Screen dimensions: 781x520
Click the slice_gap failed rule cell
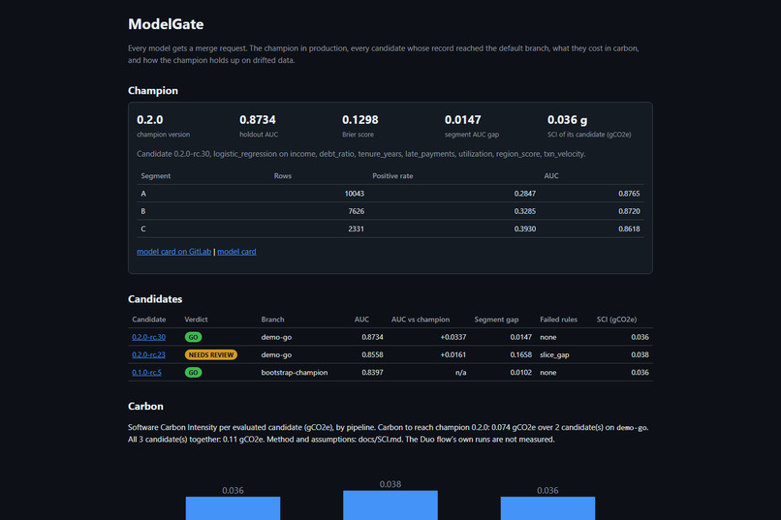[x=554, y=354]
